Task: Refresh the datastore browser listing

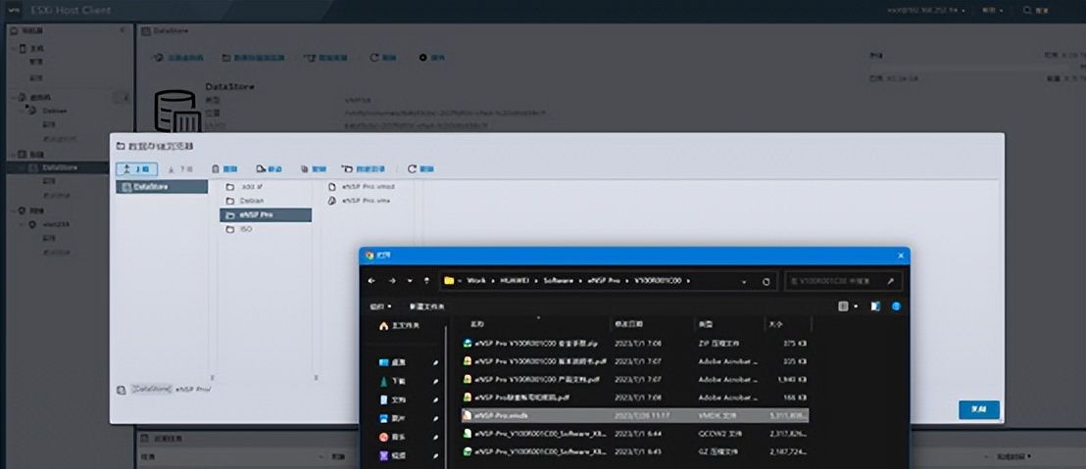Action: tap(420, 168)
